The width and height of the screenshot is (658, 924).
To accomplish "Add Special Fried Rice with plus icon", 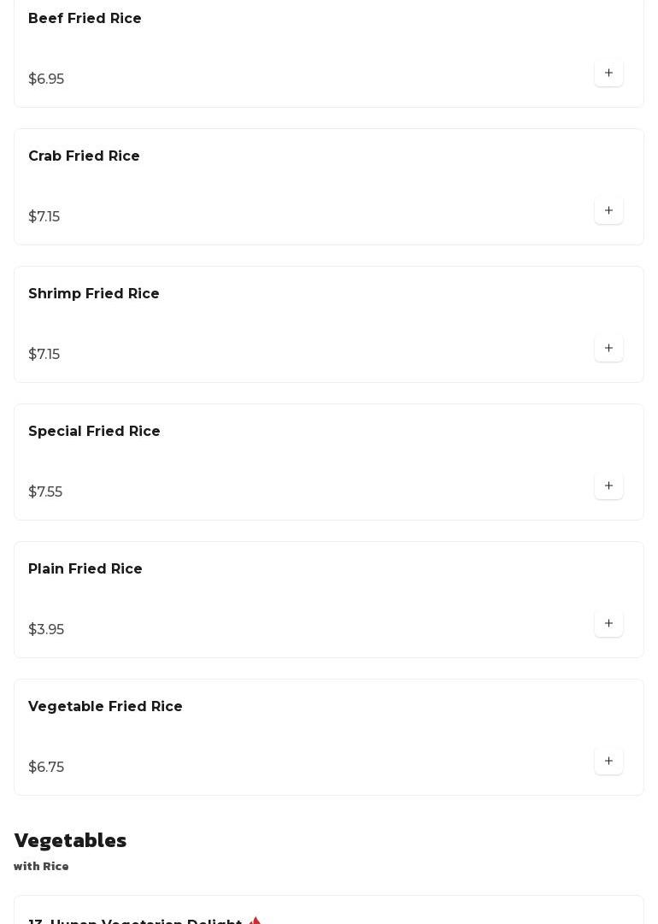I will pos(608,486).
